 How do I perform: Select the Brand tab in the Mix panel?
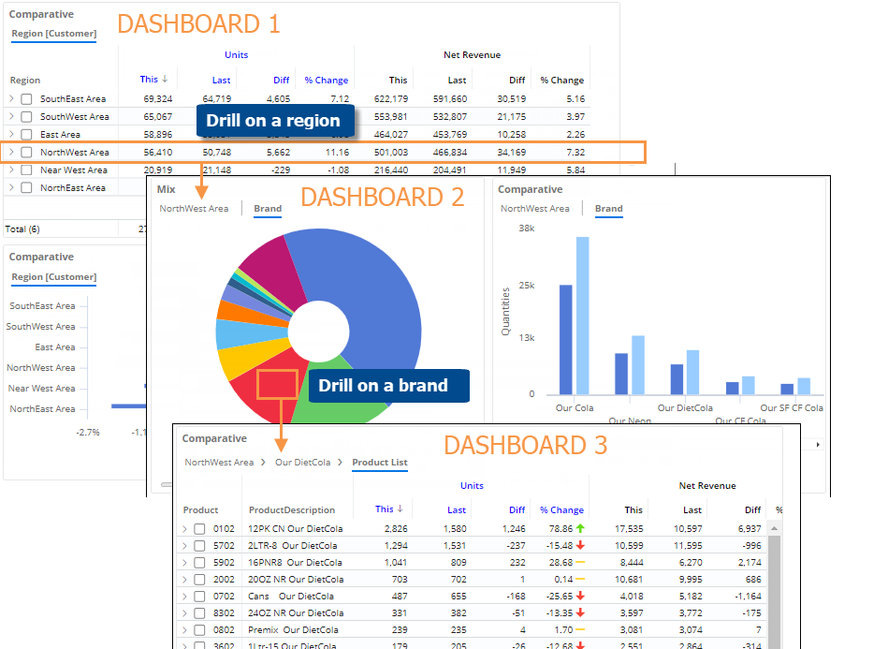(x=268, y=209)
